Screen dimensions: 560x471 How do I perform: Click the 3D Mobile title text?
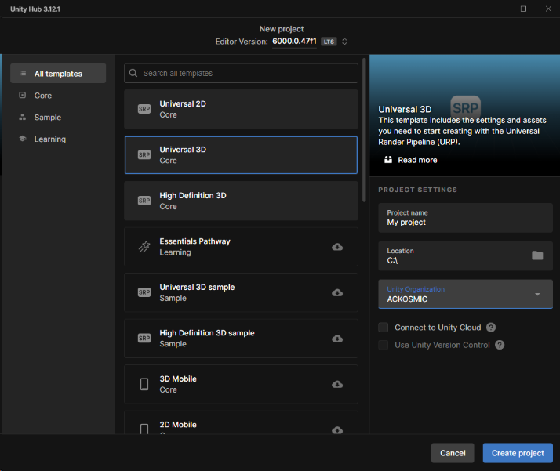pyautogui.click(x=178, y=379)
